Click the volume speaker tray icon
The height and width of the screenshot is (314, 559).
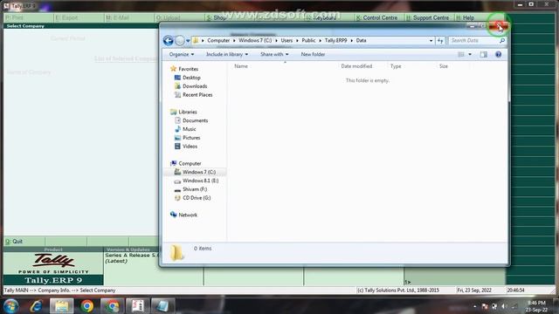coord(503,306)
